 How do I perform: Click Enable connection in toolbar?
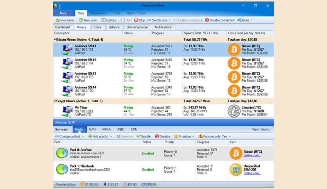click(188, 20)
